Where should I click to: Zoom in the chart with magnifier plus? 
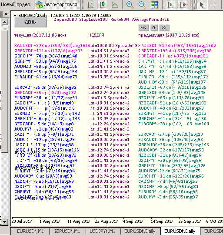click(130, 5)
